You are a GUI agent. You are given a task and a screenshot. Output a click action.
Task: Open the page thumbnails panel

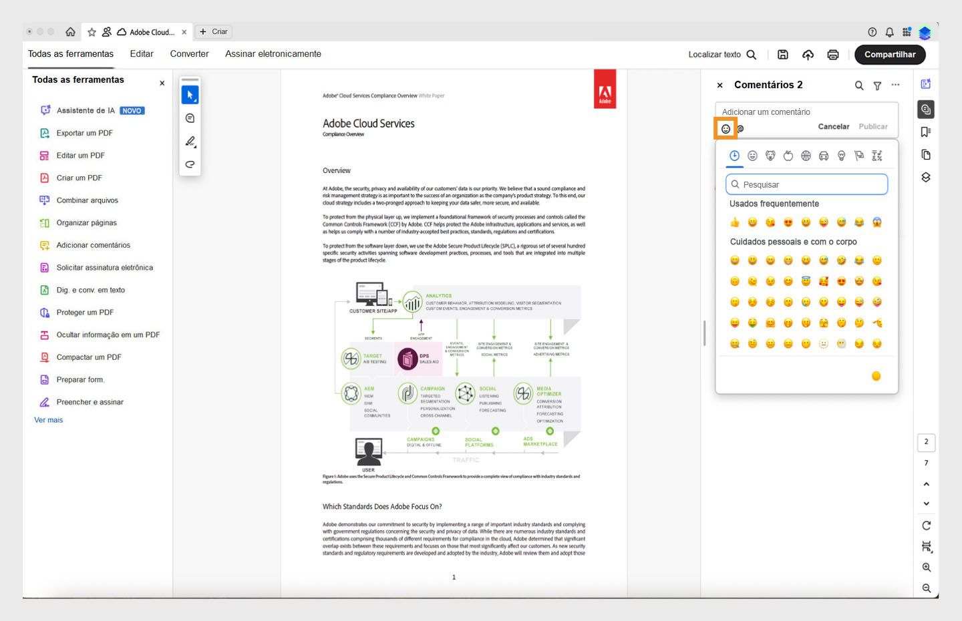pyautogui.click(x=926, y=155)
